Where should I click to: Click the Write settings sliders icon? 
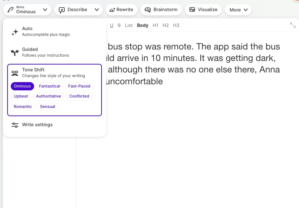15,125
